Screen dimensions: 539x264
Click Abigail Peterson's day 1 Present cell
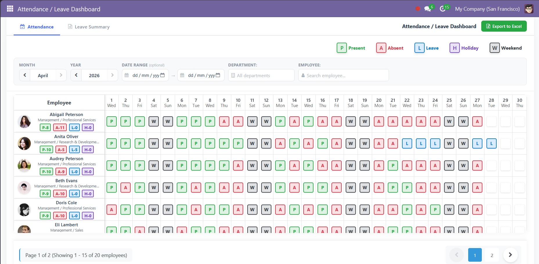coord(111,121)
